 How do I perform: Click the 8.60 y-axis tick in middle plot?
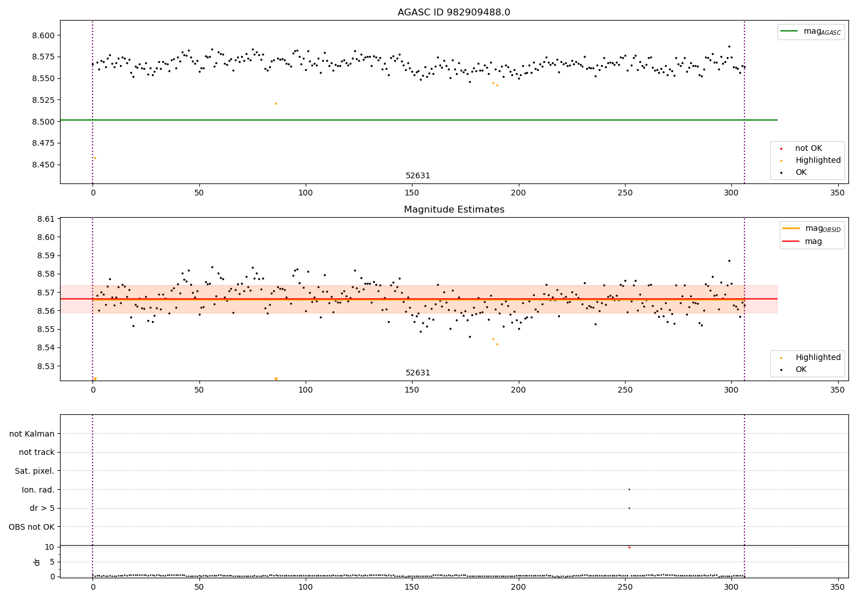pos(46,238)
